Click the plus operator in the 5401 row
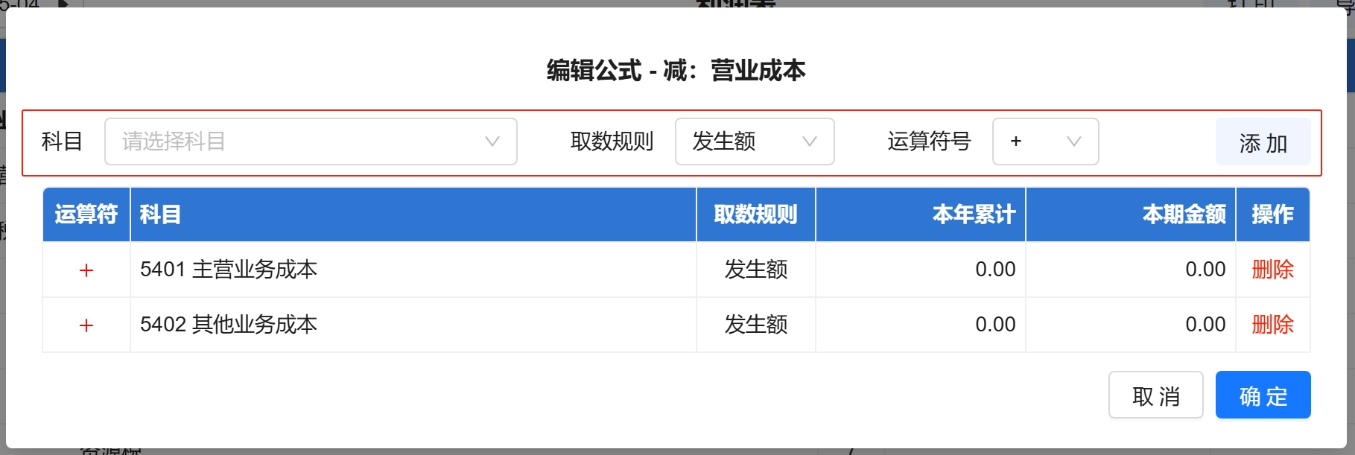Viewport: 1355px width, 455px height. coord(86,270)
